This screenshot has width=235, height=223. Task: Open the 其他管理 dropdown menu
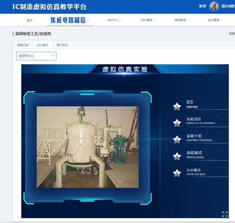click(215, 20)
